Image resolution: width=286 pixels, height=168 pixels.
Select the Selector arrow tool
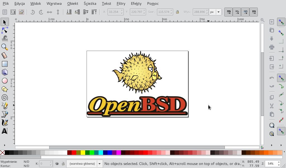(x=4, y=22)
